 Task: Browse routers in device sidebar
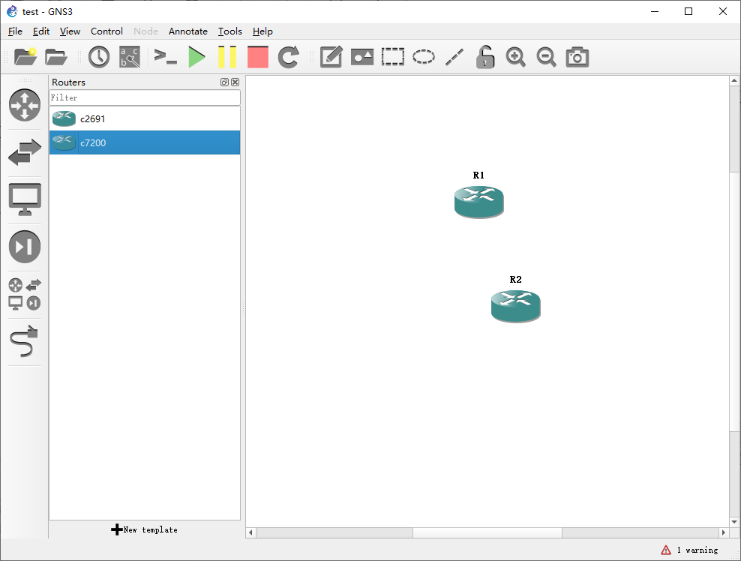click(25, 105)
